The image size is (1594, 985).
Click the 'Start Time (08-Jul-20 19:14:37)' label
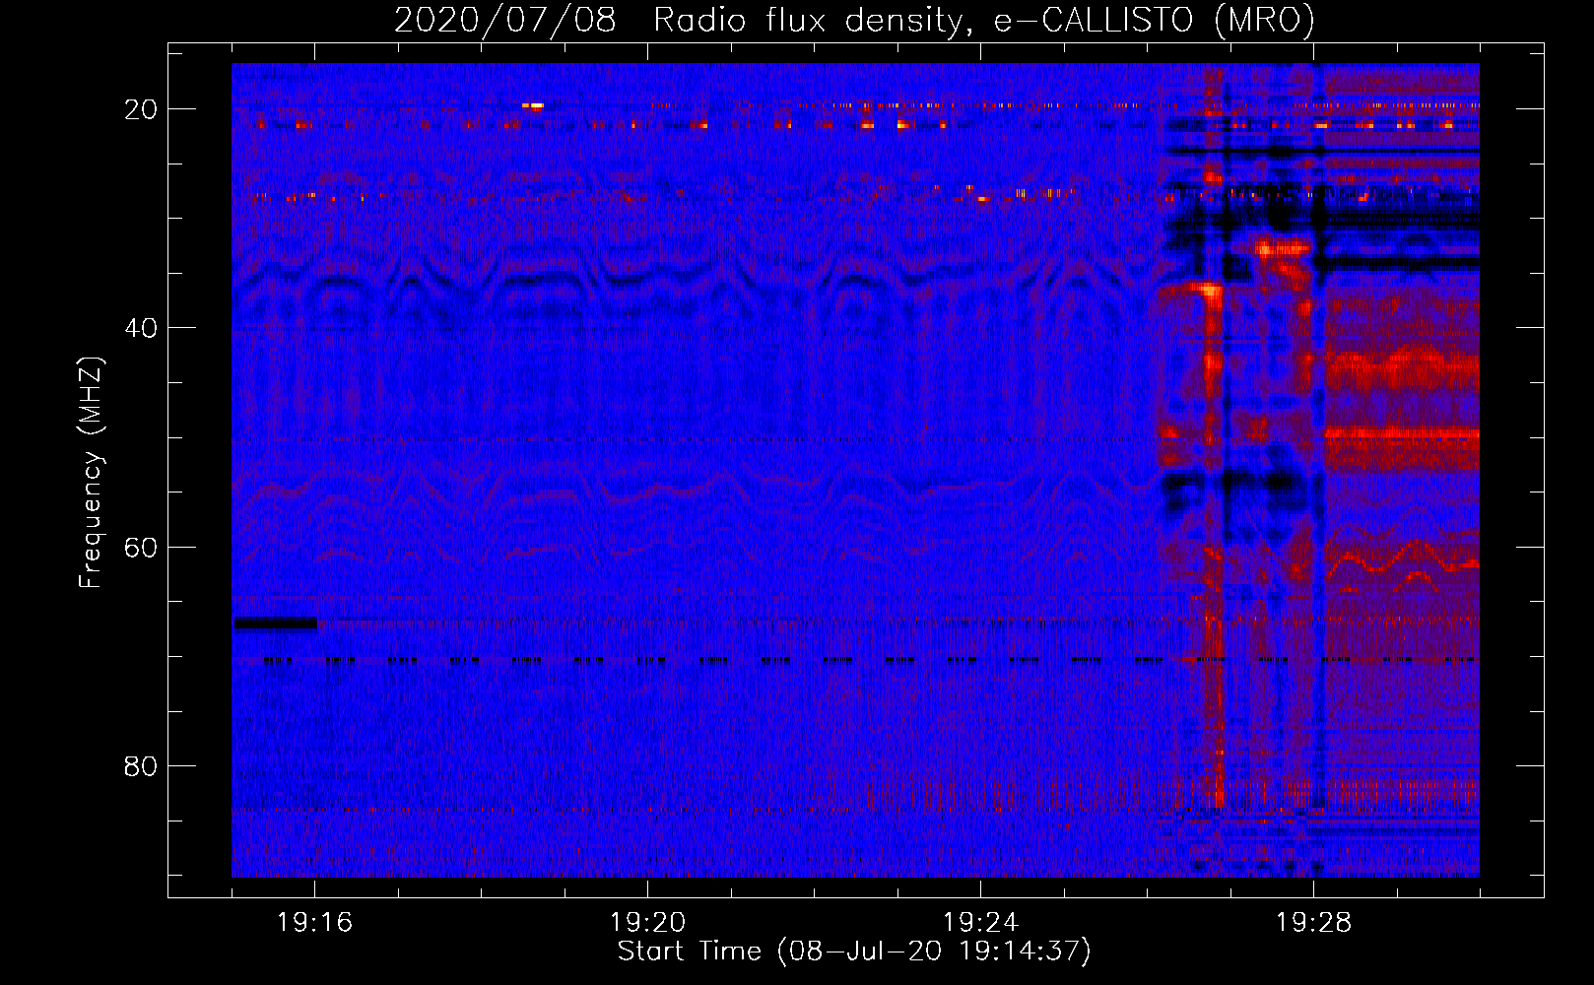coord(854,952)
